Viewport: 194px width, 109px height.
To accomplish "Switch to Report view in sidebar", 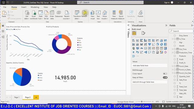I will [3, 25].
